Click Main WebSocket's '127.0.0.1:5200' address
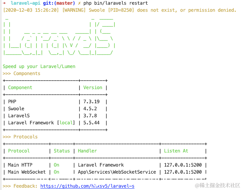Image resolution: width=242 pixels, height=190 pixels. (183, 172)
